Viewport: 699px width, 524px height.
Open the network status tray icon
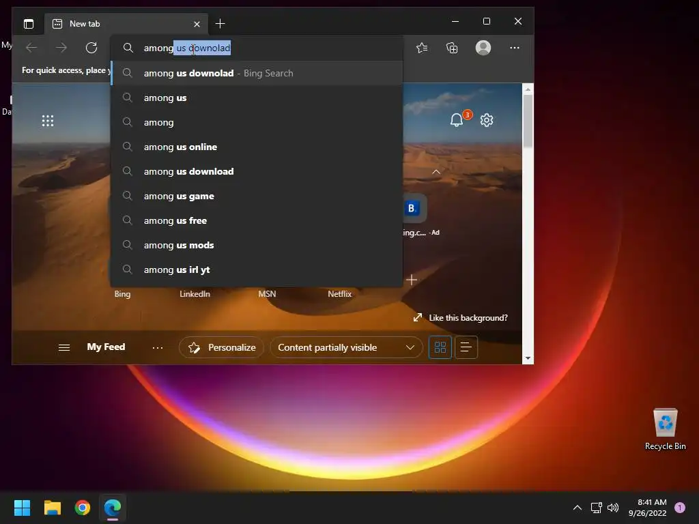[x=596, y=508]
